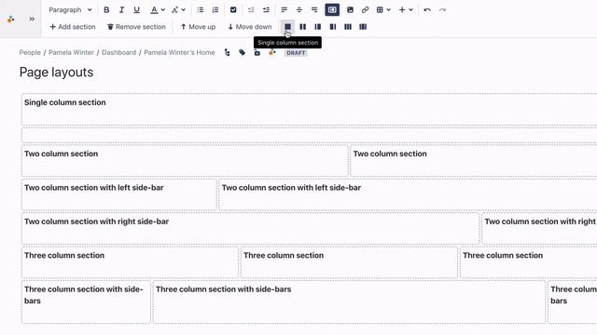597x335 pixels.
Task: Click left Three column side-bars narrow cell
Action: (86, 301)
